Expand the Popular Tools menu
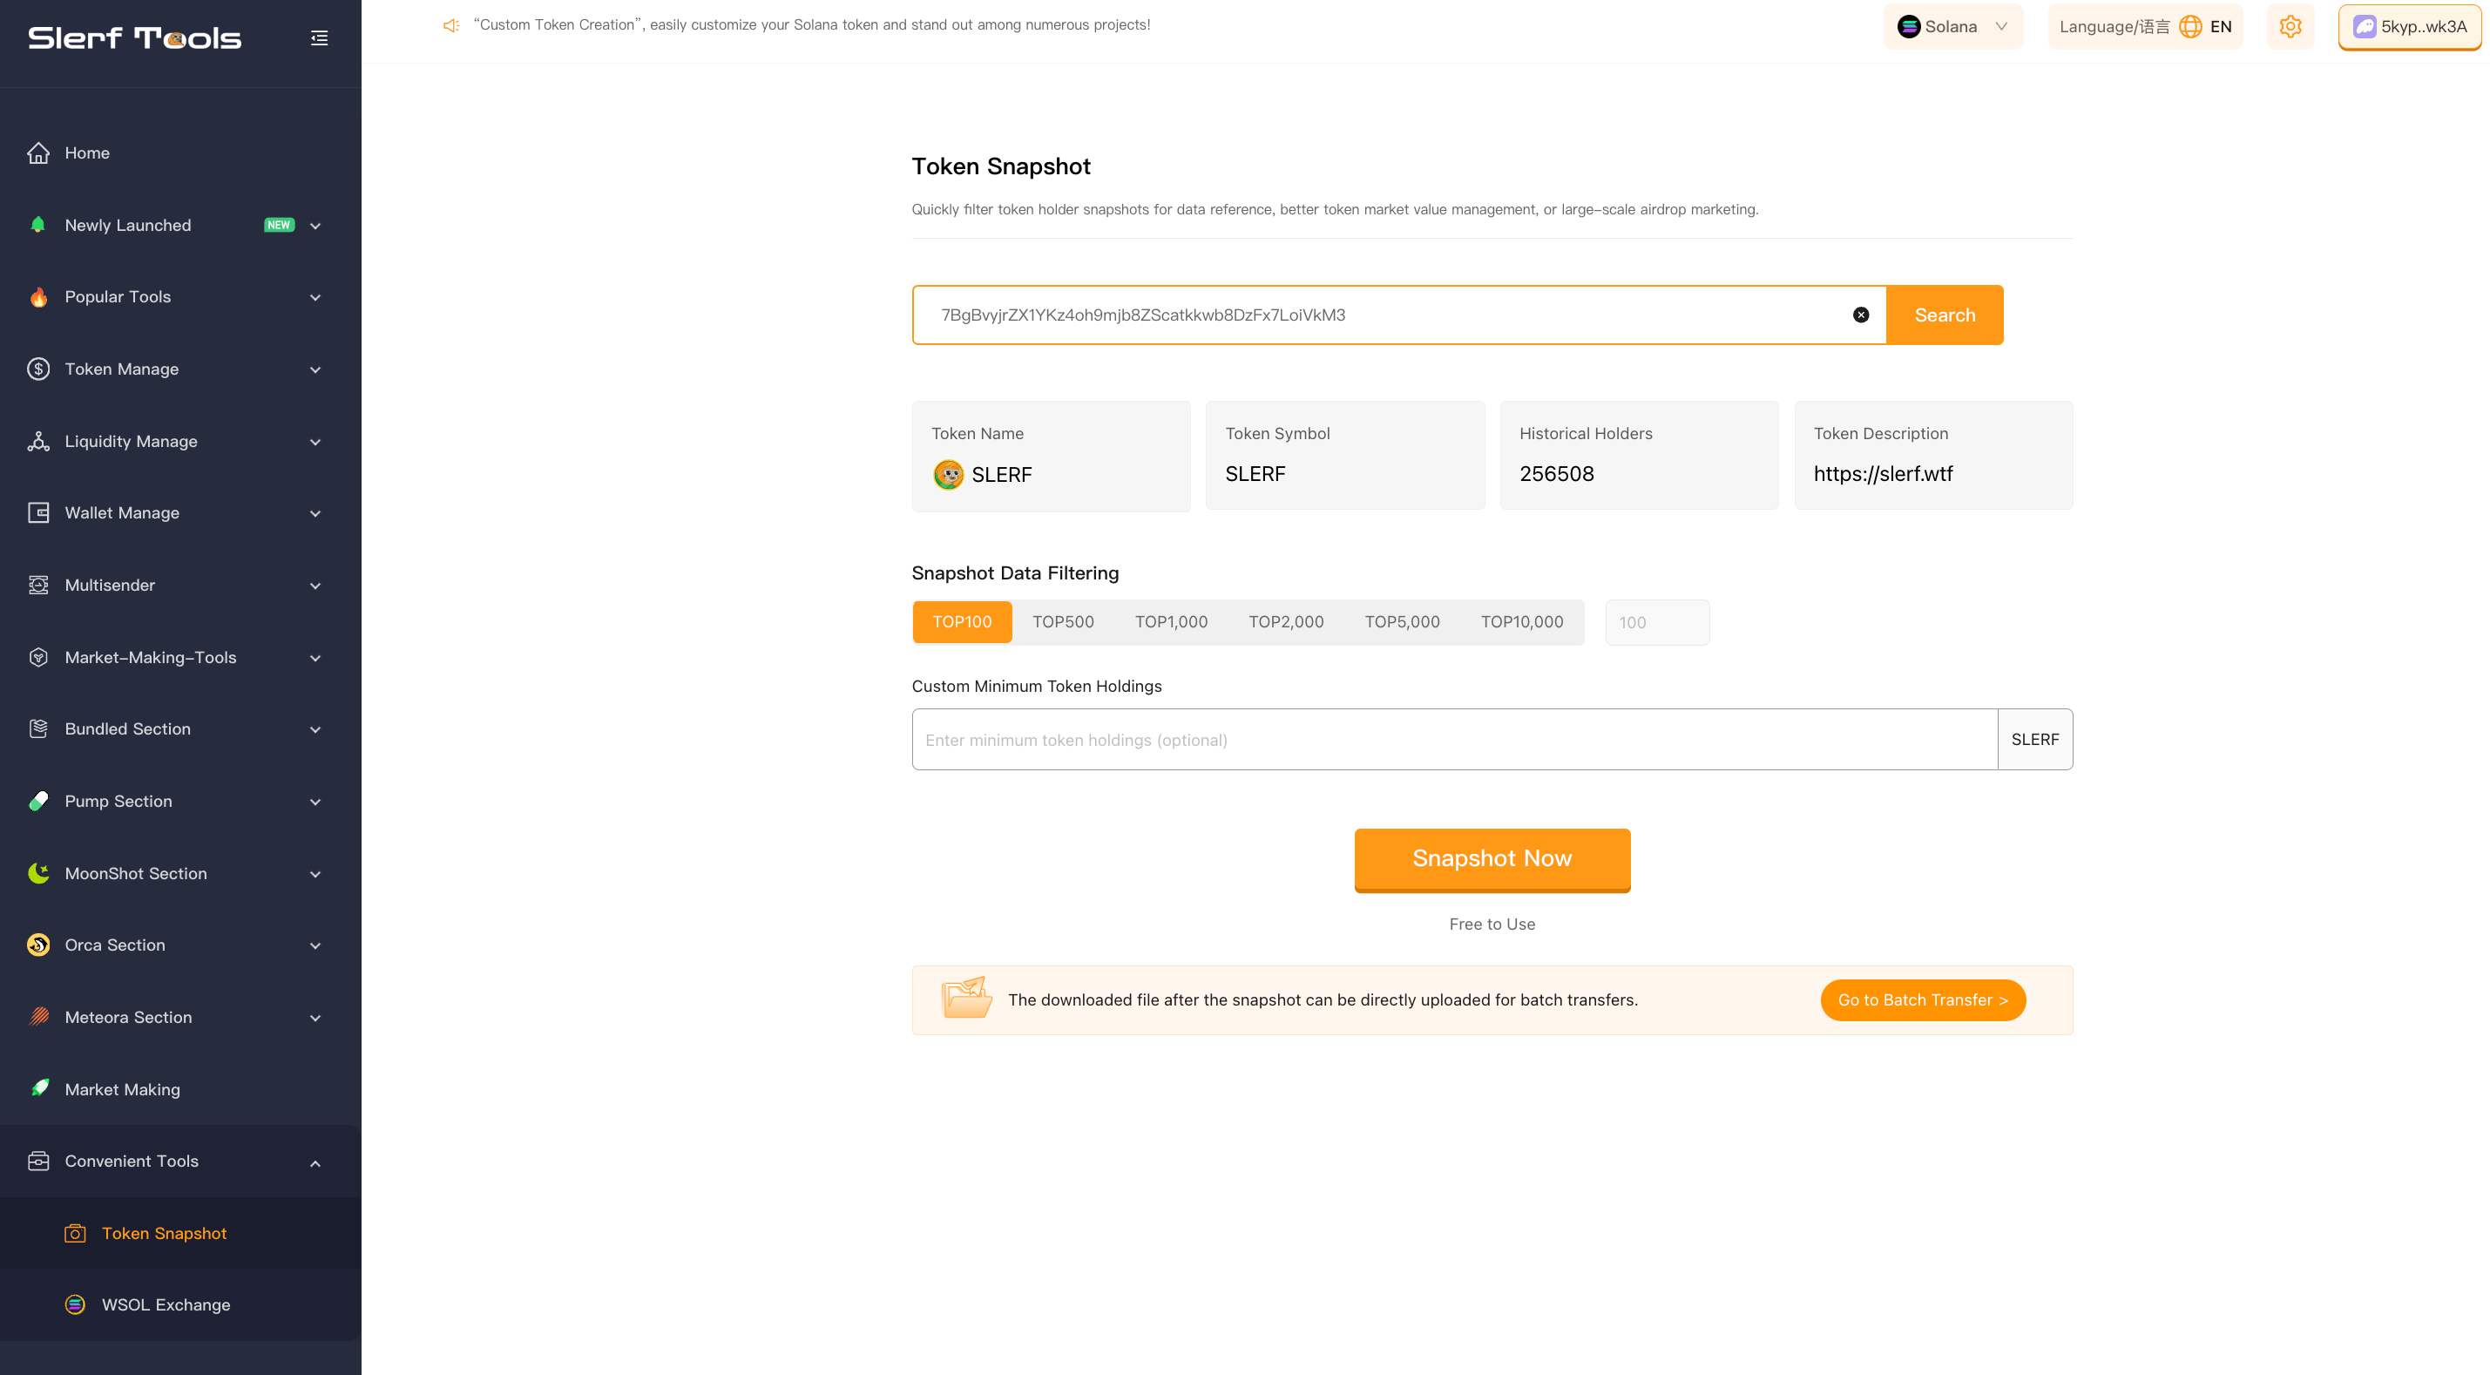The width and height of the screenshot is (2490, 1375). (118, 297)
